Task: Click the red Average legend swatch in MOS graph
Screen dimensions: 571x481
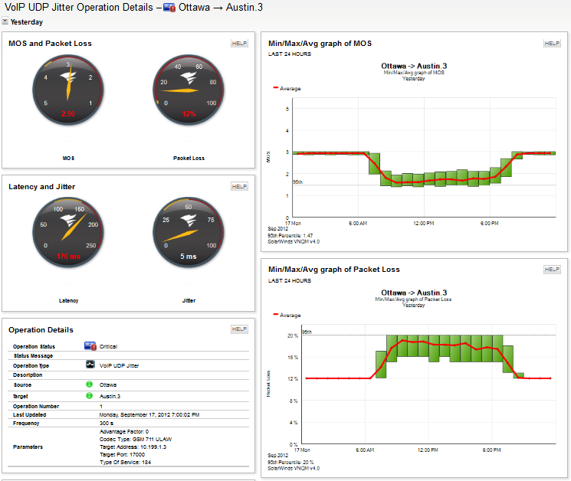Action: [x=276, y=87]
